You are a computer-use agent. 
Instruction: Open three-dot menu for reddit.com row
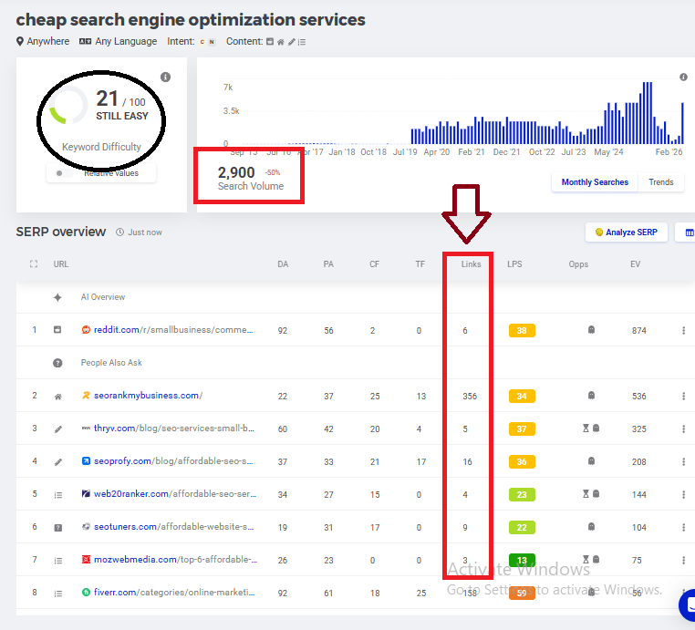pyautogui.click(x=683, y=330)
